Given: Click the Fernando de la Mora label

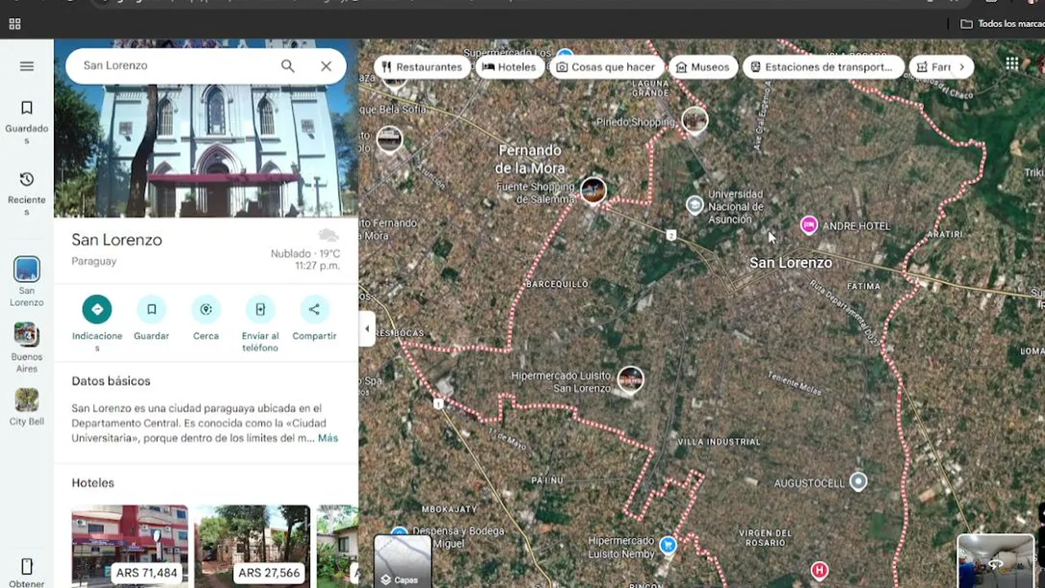Looking at the screenshot, I should point(530,159).
